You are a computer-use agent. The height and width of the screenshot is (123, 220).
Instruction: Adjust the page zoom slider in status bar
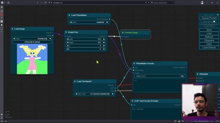[201, 121]
